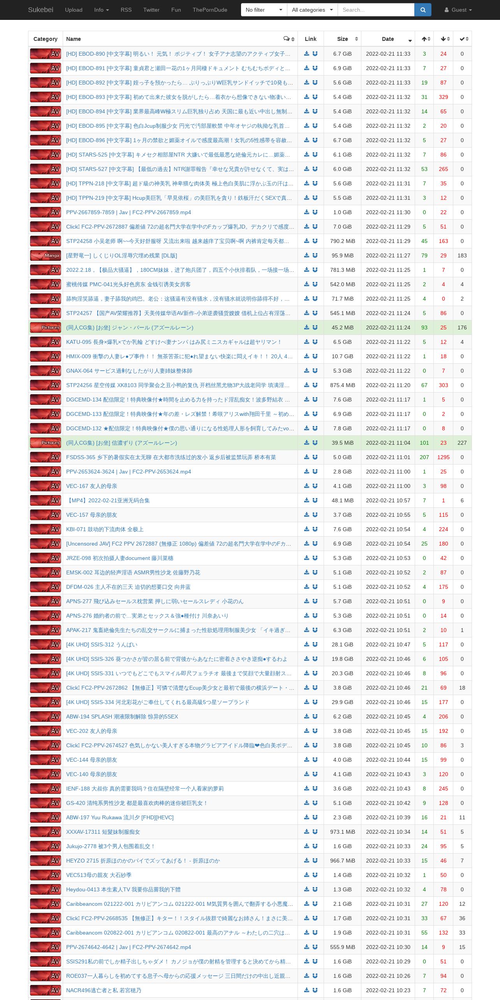
Task: Open the Fun nav item
Action: 176,10
